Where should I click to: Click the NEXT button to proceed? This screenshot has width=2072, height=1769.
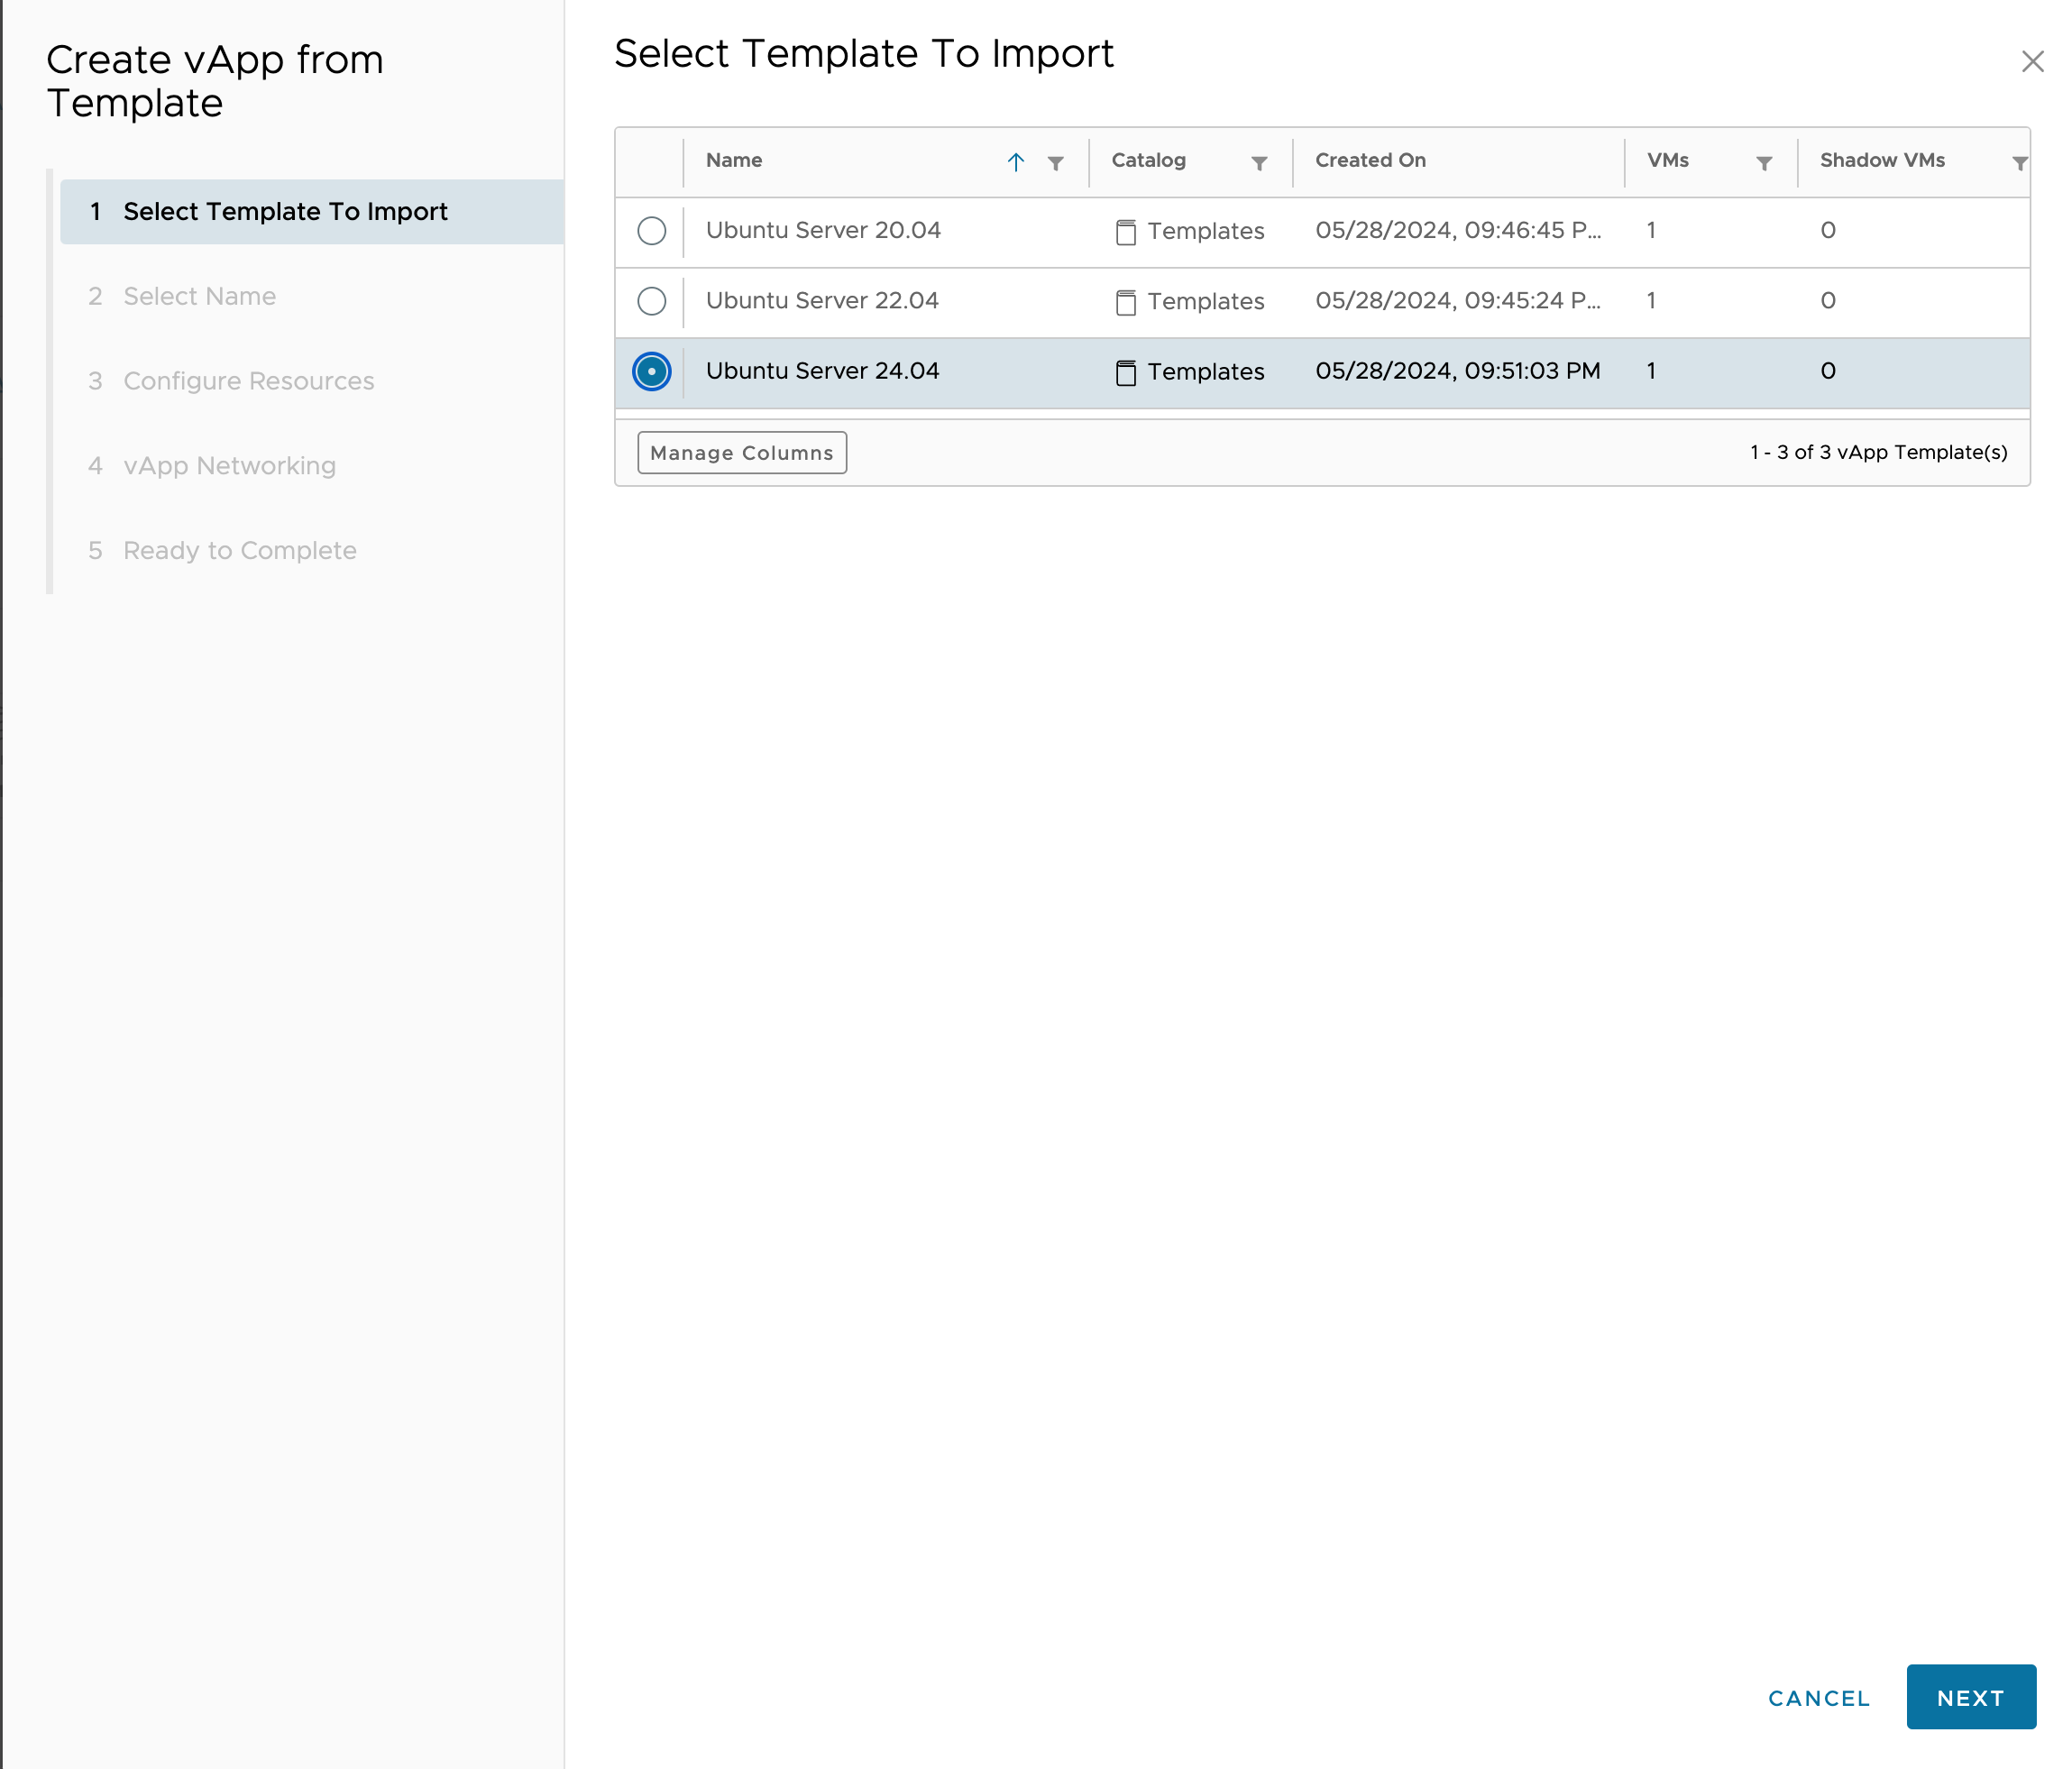pos(1970,1695)
